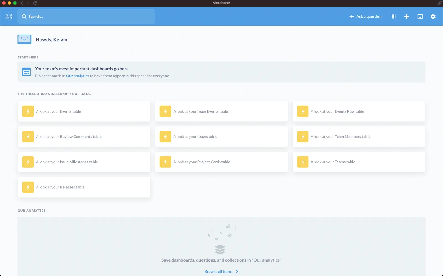443x276 pixels.
Task: Click lightning icon for Review Comments table
Action: (28, 137)
